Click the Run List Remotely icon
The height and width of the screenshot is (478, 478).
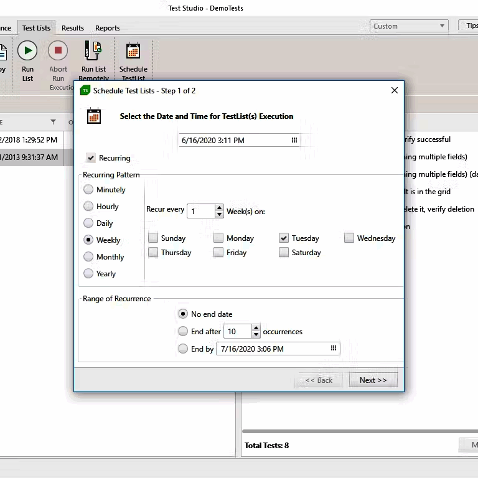[93, 50]
